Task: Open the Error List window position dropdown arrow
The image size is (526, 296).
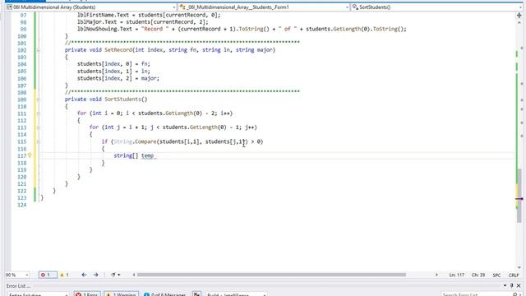Action: 505,285
